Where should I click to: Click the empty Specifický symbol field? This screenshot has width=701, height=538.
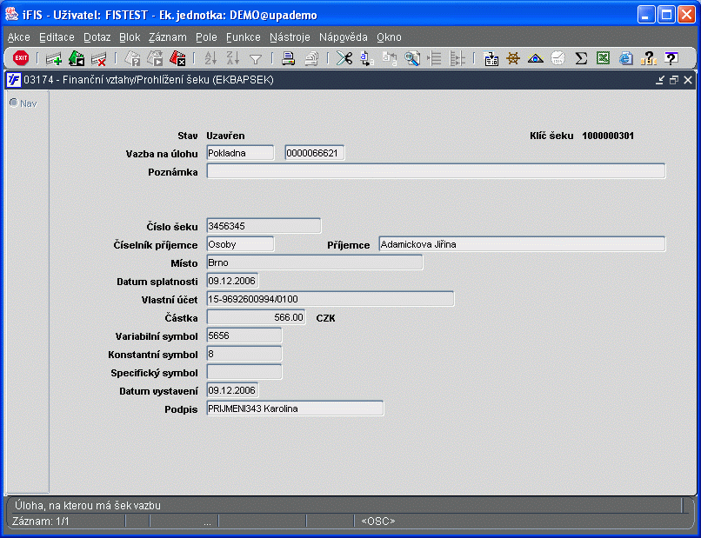(244, 372)
